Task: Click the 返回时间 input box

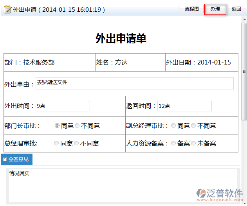Action: 184,106
